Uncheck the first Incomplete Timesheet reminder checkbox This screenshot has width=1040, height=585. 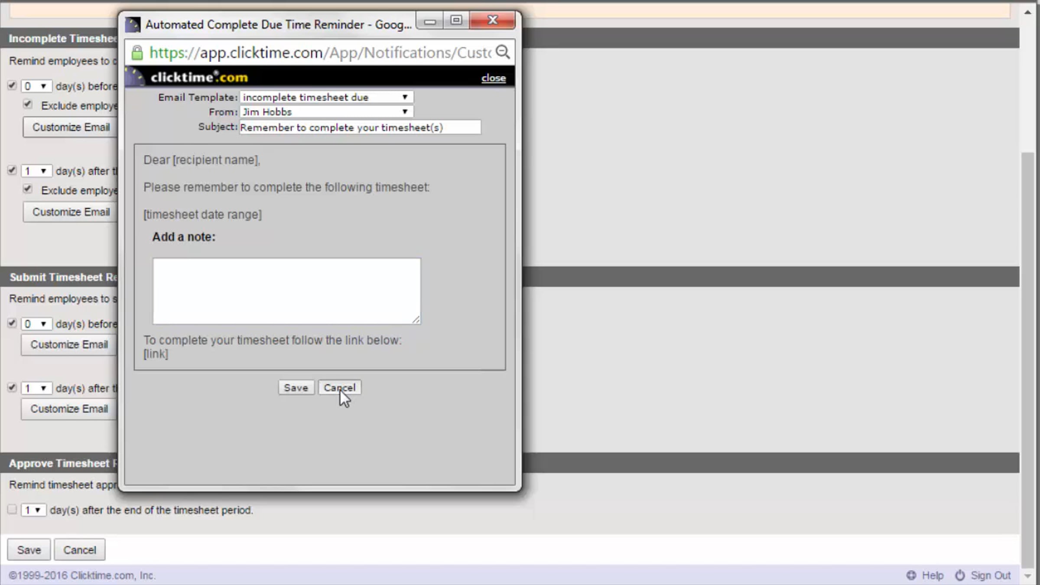12,85
